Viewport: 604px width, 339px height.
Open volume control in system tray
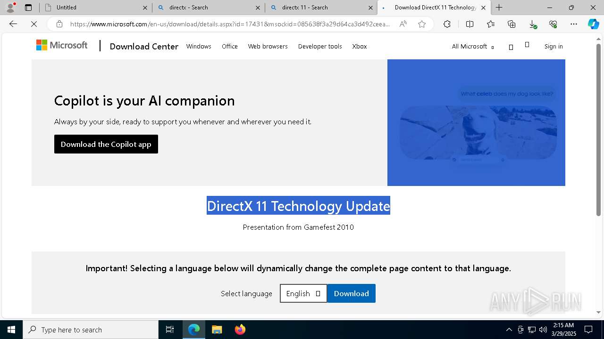pos(543,330)
